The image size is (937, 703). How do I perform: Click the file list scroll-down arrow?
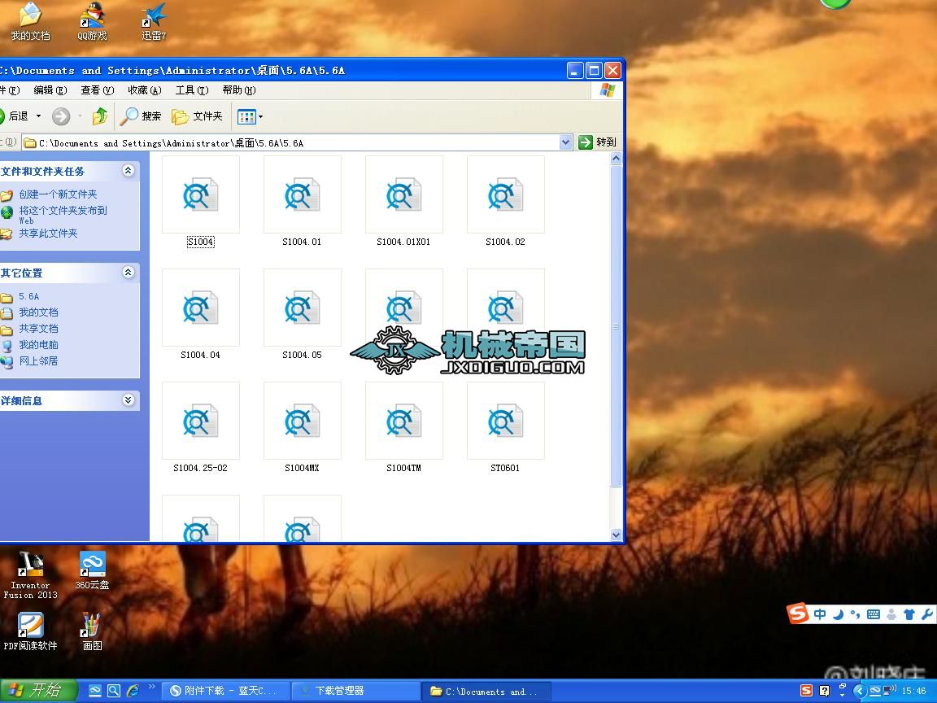click(616, 535)
